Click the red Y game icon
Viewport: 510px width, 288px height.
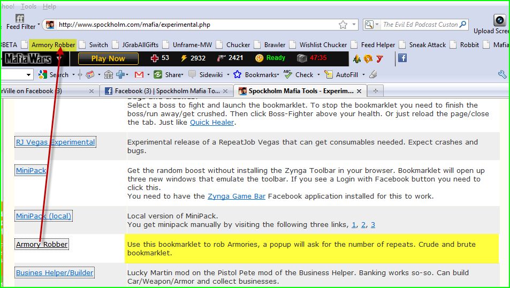(379, 58)
